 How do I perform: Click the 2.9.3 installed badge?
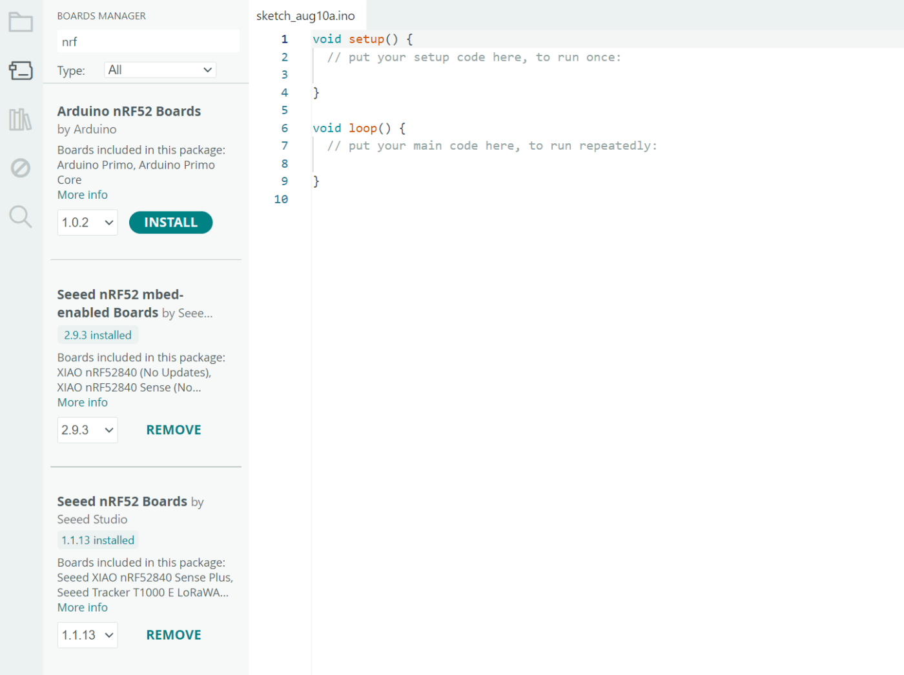point(98,335)
